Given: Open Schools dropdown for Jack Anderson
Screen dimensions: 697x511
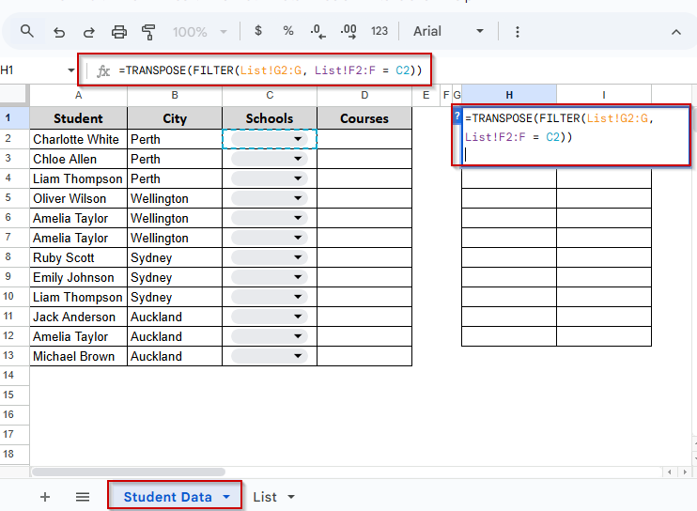Looking at the screenshot, I should coord(298,317).
